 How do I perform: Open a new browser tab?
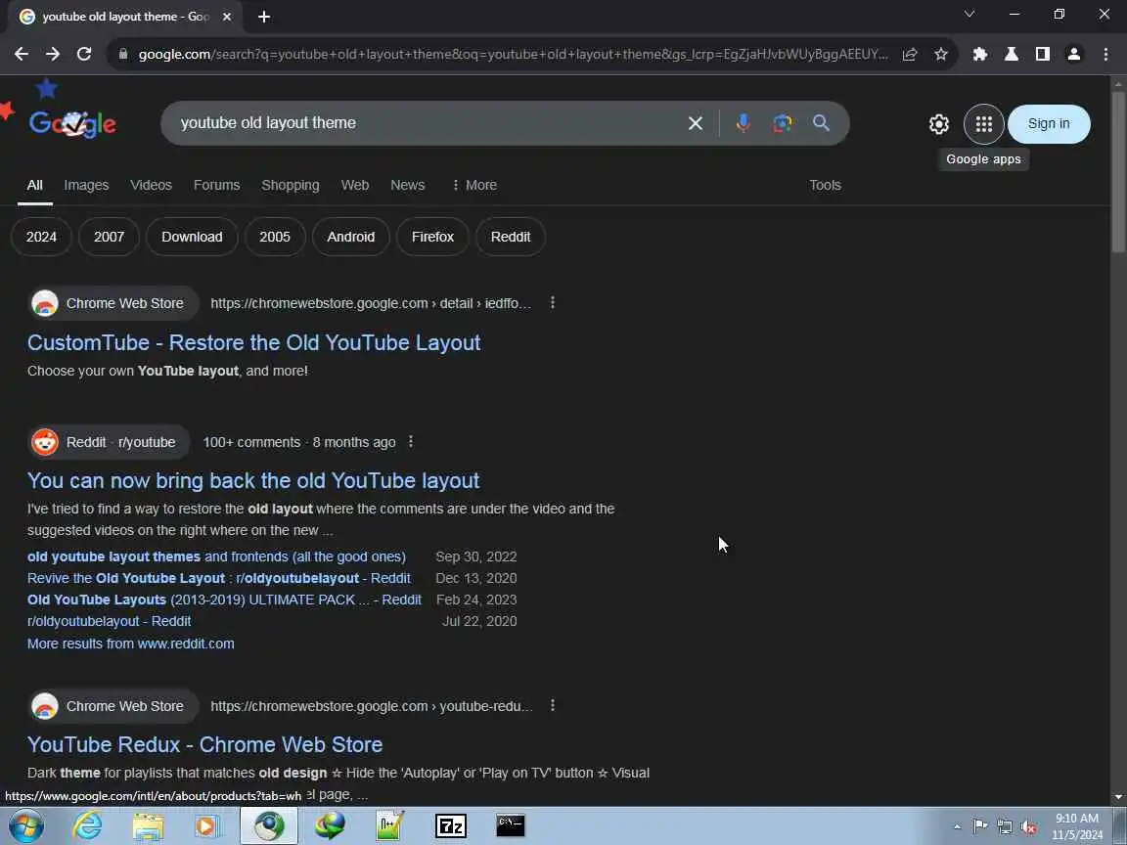click(264, 17)
